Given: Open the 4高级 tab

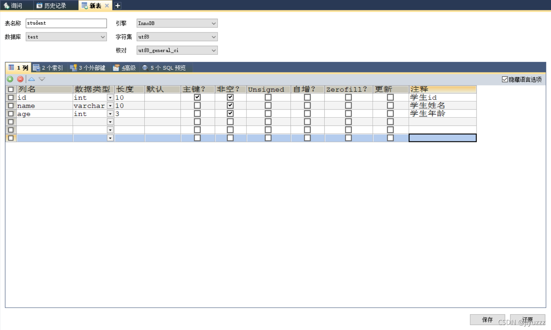Looking at the screenshot, I should 124,68.
